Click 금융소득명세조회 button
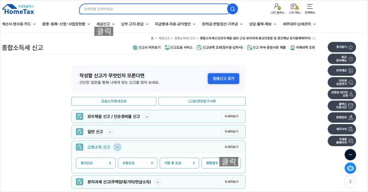 [114, 101]
